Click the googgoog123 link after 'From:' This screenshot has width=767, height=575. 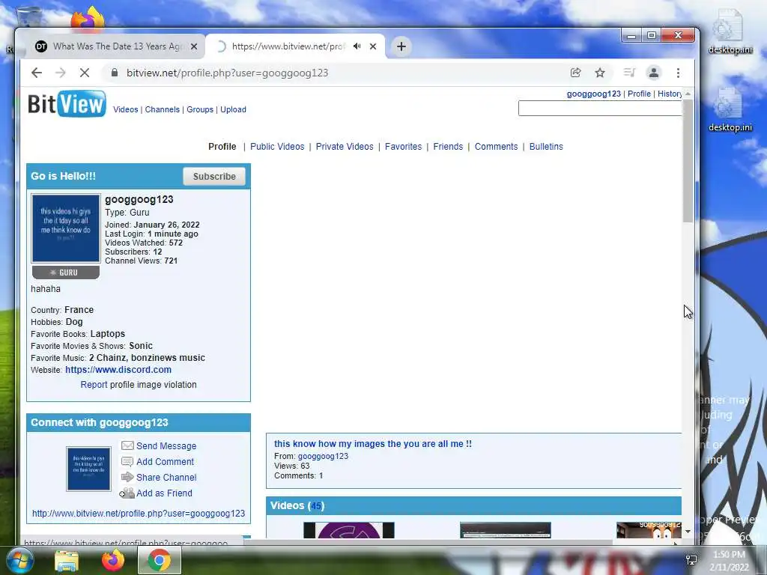pos(323,456)
